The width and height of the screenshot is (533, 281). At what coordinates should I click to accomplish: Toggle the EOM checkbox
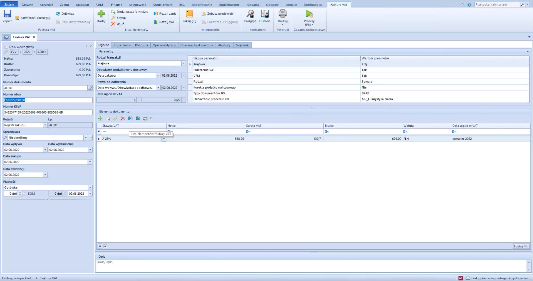point(25,194)
